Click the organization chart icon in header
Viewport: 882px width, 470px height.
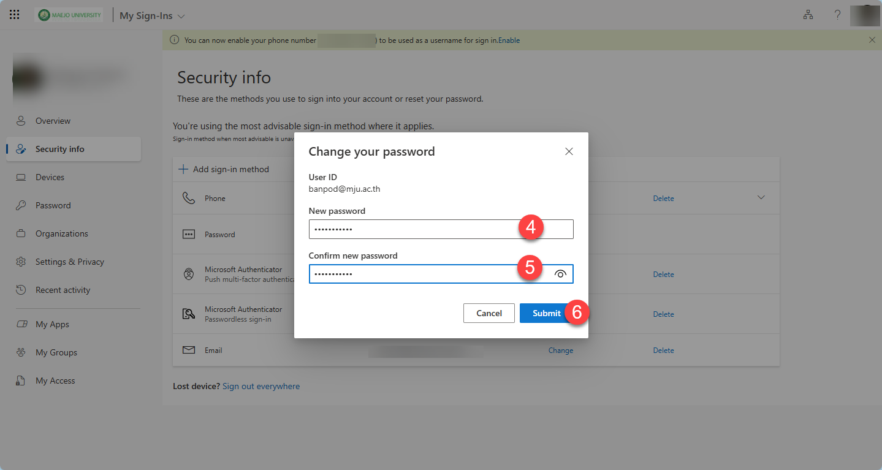pos(808,15)
